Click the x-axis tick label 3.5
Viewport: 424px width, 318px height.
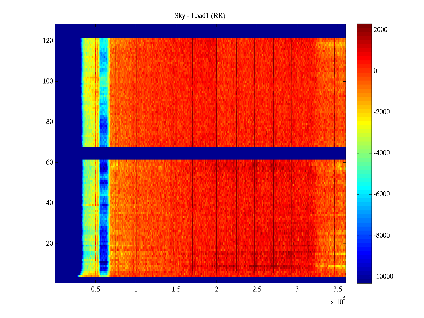tap(338, 289)
